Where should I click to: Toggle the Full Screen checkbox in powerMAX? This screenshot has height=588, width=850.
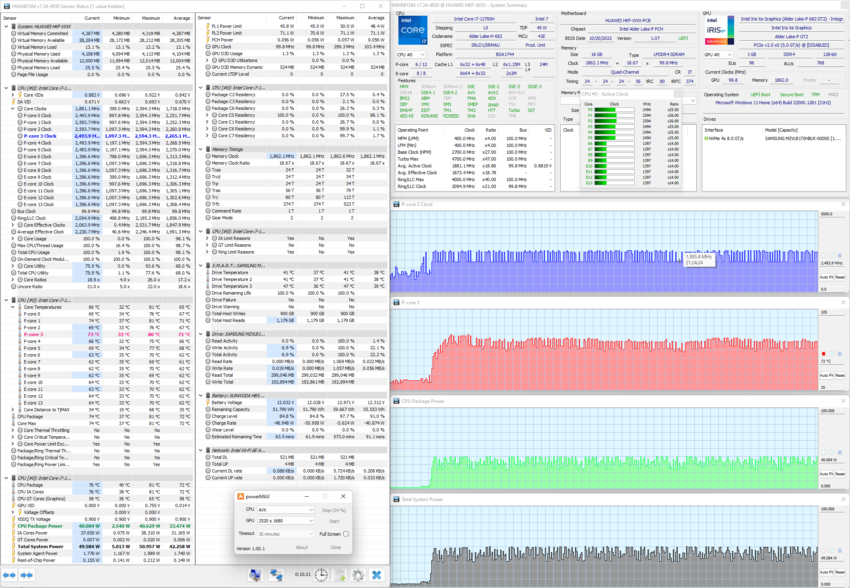(346, 534)
